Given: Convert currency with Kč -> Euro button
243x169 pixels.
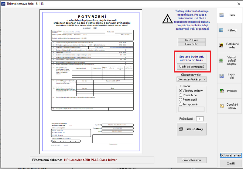Looking at the screenshot, I should (192, 40).
